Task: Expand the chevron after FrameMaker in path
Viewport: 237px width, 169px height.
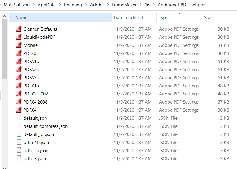Action: tap(141, 5)
